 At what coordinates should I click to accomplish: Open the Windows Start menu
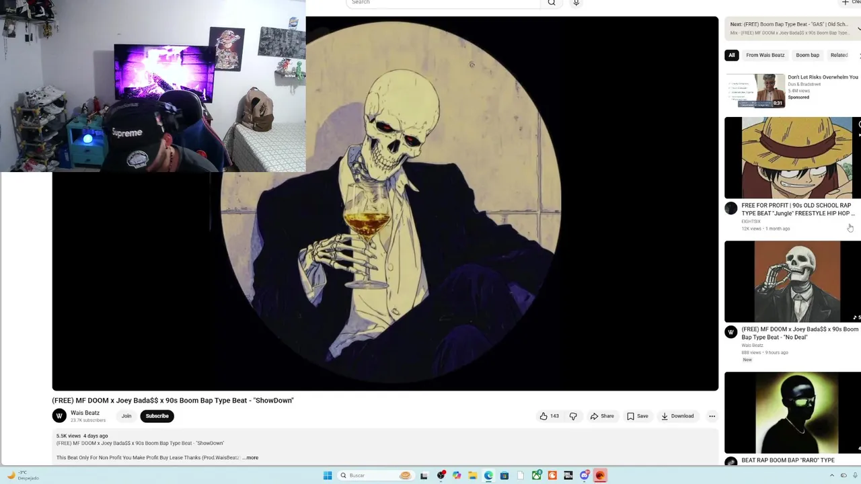[x=328, y=475]
